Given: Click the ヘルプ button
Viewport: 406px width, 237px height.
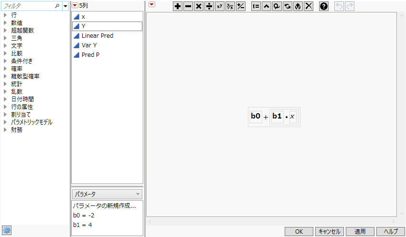Looking at the screenshot, I should click(x=390, y=232).
